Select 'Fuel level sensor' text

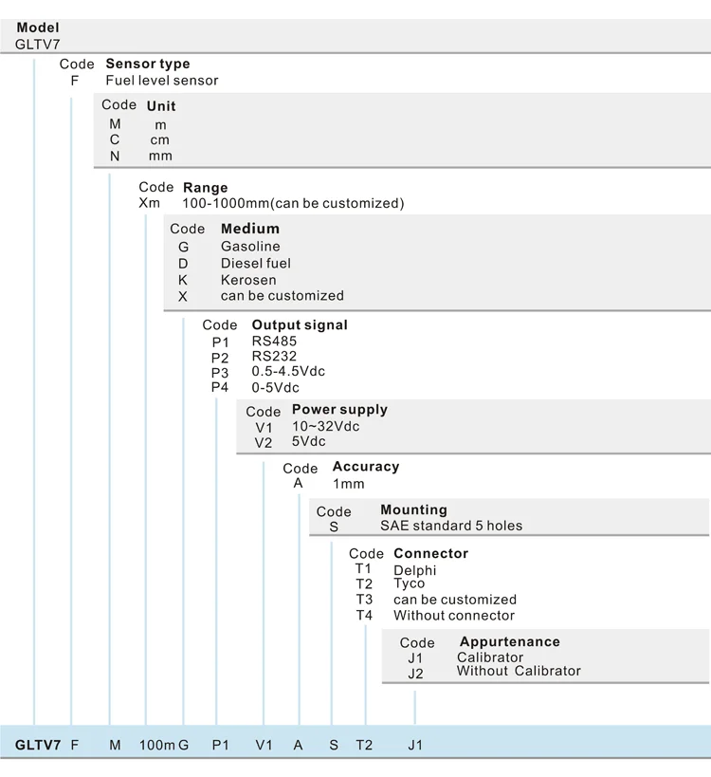coord(162,81)
